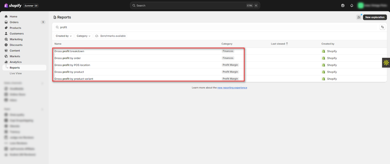Open Gross profit by product variant report
This screenshot has width=390, height=164.
pyautogui.click(x=74, y=79)
